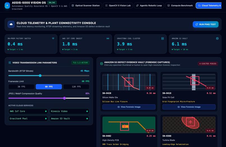
Task: Click the 3.9 ms latency value
Action: click(124, 44)
